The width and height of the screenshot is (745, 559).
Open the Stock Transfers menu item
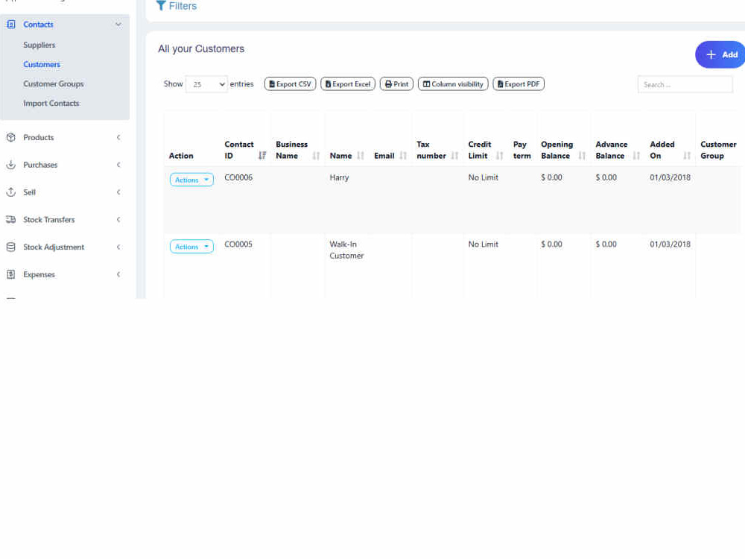[x=49, y=220]
